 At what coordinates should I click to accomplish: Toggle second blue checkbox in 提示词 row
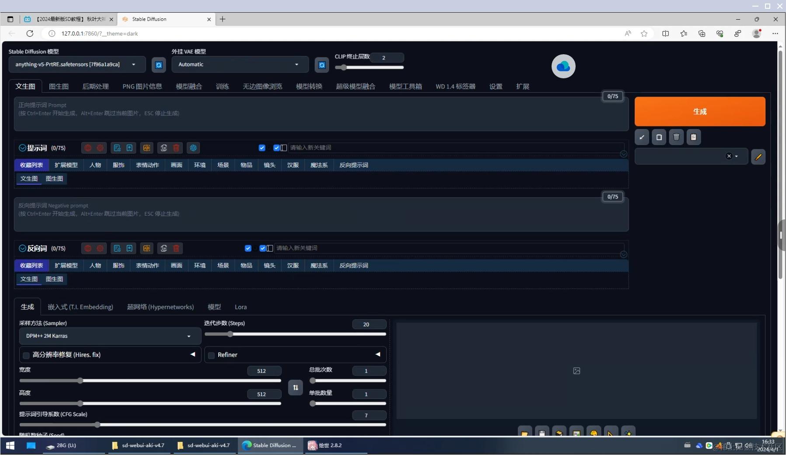click(276, 148)
